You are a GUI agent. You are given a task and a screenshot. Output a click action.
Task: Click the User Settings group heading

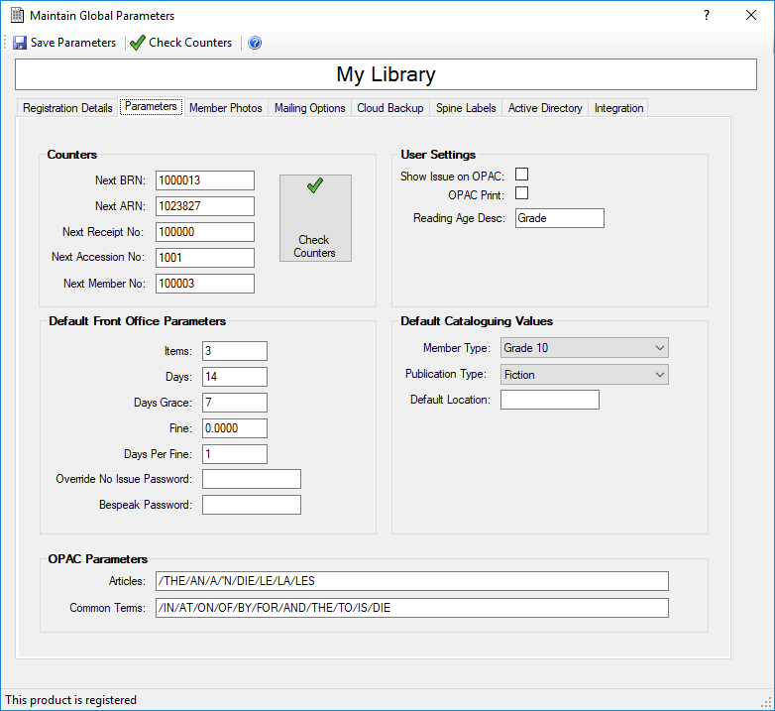tap(438, 155)
